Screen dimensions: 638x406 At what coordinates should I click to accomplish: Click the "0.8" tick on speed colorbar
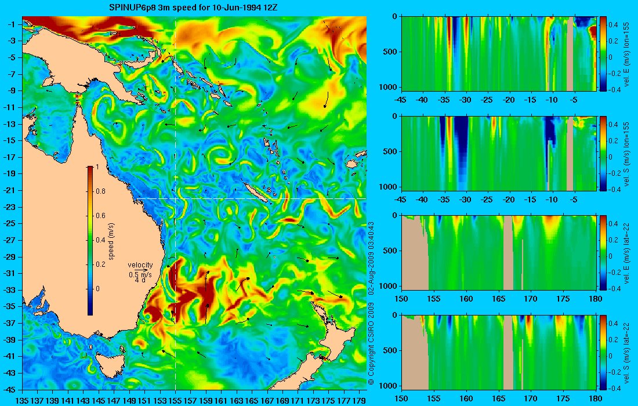click(100, 191)
